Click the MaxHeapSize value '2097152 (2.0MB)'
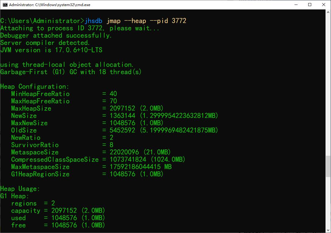The height and width of the screenshot is (233, 331). [136, 109]
